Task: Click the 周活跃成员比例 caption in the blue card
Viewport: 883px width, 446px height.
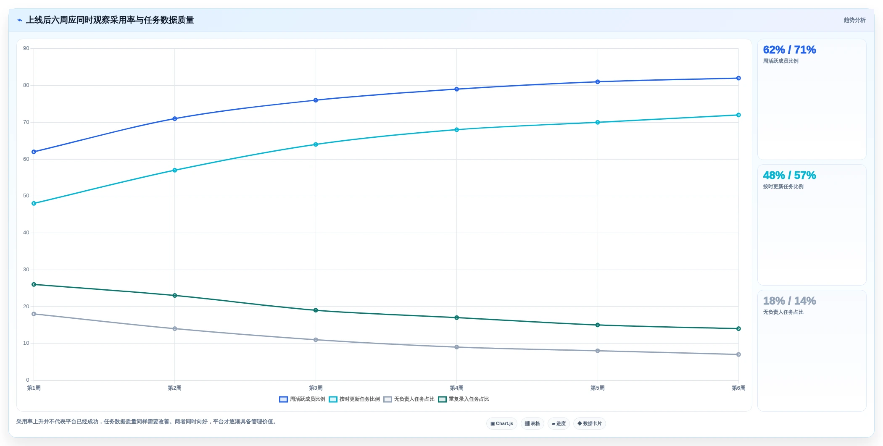Action: click(780, 61)
